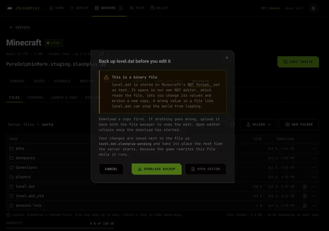Select the Files sub-tab

14,97
